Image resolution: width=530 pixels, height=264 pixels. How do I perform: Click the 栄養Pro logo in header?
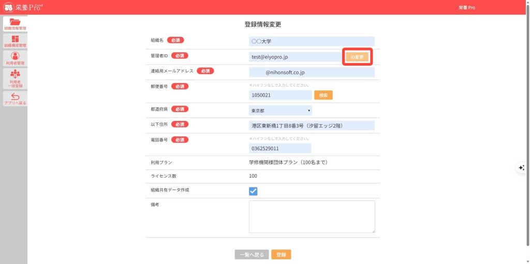pyautogui.click(x=24, y=7)
